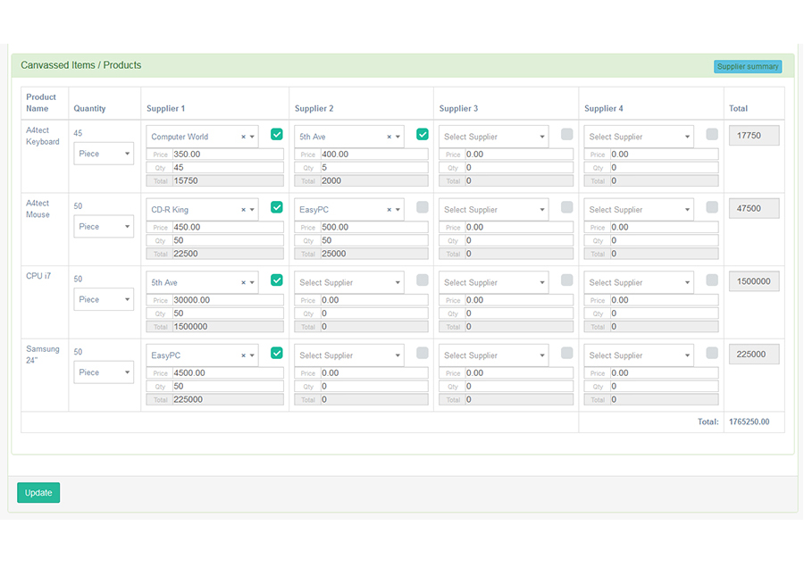The width and height of the screenshot is (804, 568).
Task: Clear Computer World supplier selection with x
Action: 243,137
